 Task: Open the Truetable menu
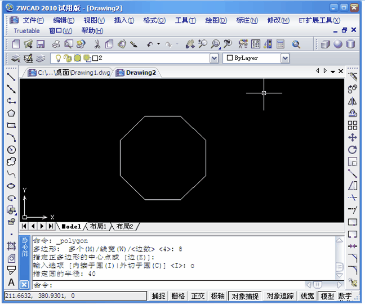click(x=26, y=31)
